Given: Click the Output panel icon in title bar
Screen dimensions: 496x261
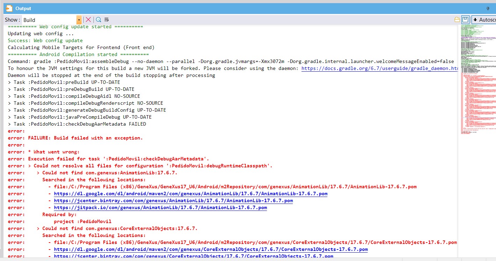Looking at the screenshot, I should point(9,8).
